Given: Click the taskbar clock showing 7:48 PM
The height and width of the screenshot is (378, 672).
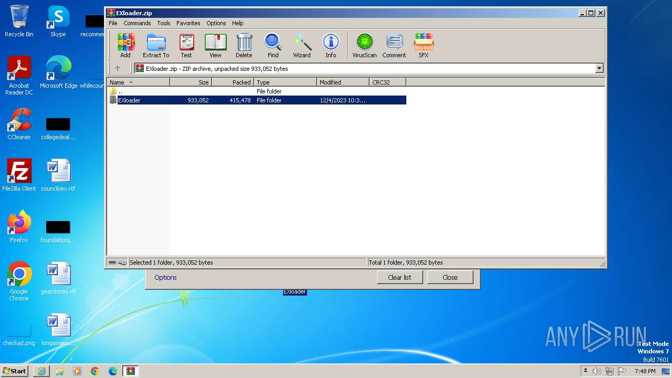Looking at the screenshot, I should 645,371.
